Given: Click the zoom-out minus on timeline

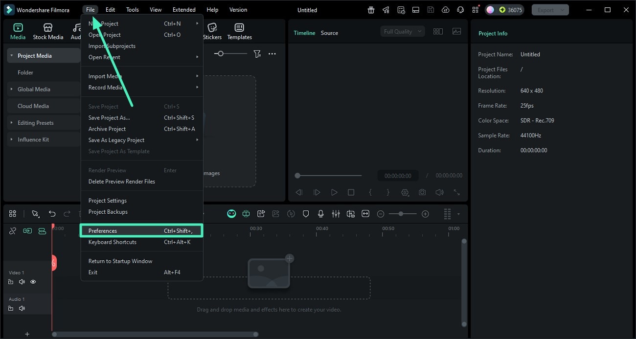Looking at the screenshot, I should [x=380, y=214].
